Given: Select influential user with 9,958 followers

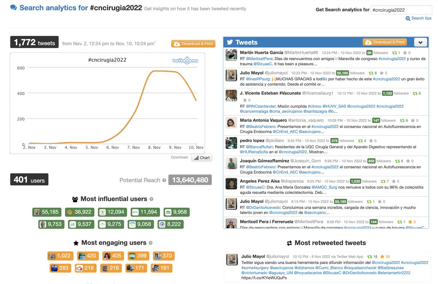Looking at the screenshot, I should (x=176, y=212).
